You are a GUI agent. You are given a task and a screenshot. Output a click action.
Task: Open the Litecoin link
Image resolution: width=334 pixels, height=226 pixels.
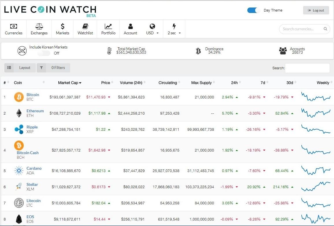tap(34, 201)
